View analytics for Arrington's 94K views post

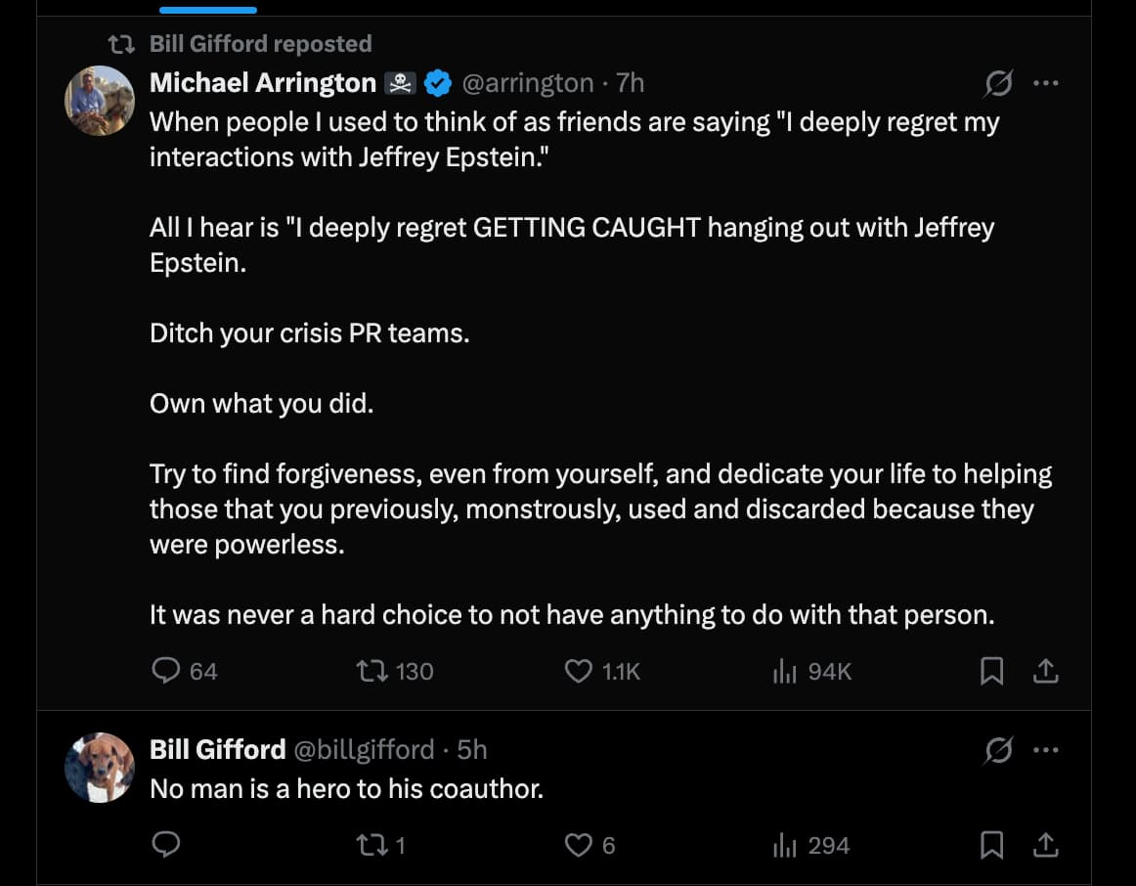[x=785, y=671]
